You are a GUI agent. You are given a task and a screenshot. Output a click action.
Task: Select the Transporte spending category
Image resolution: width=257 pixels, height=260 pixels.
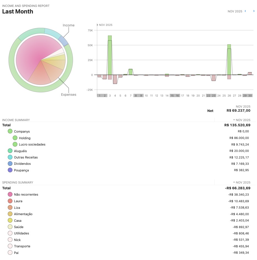click(22, 246)
